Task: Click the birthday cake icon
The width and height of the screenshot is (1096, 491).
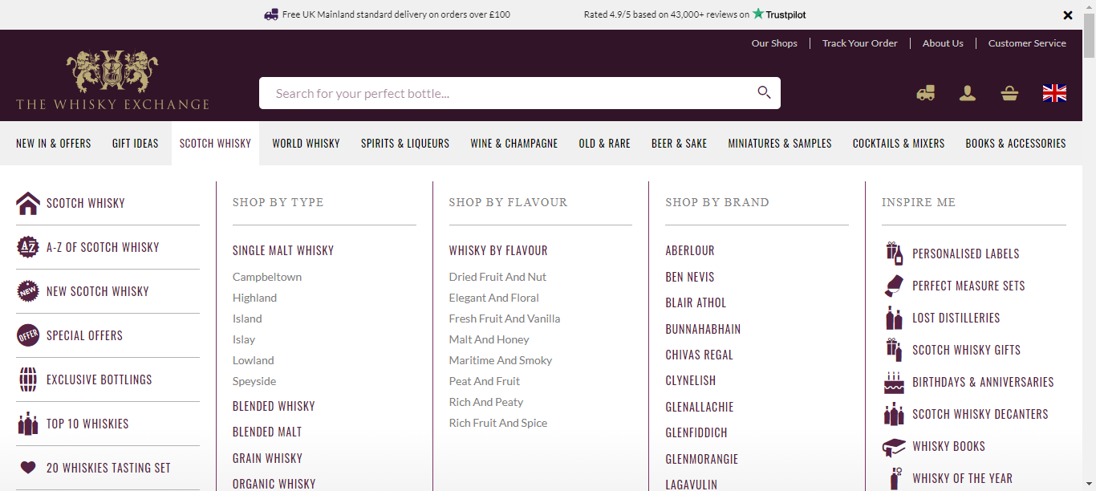Action: [894, 383]
